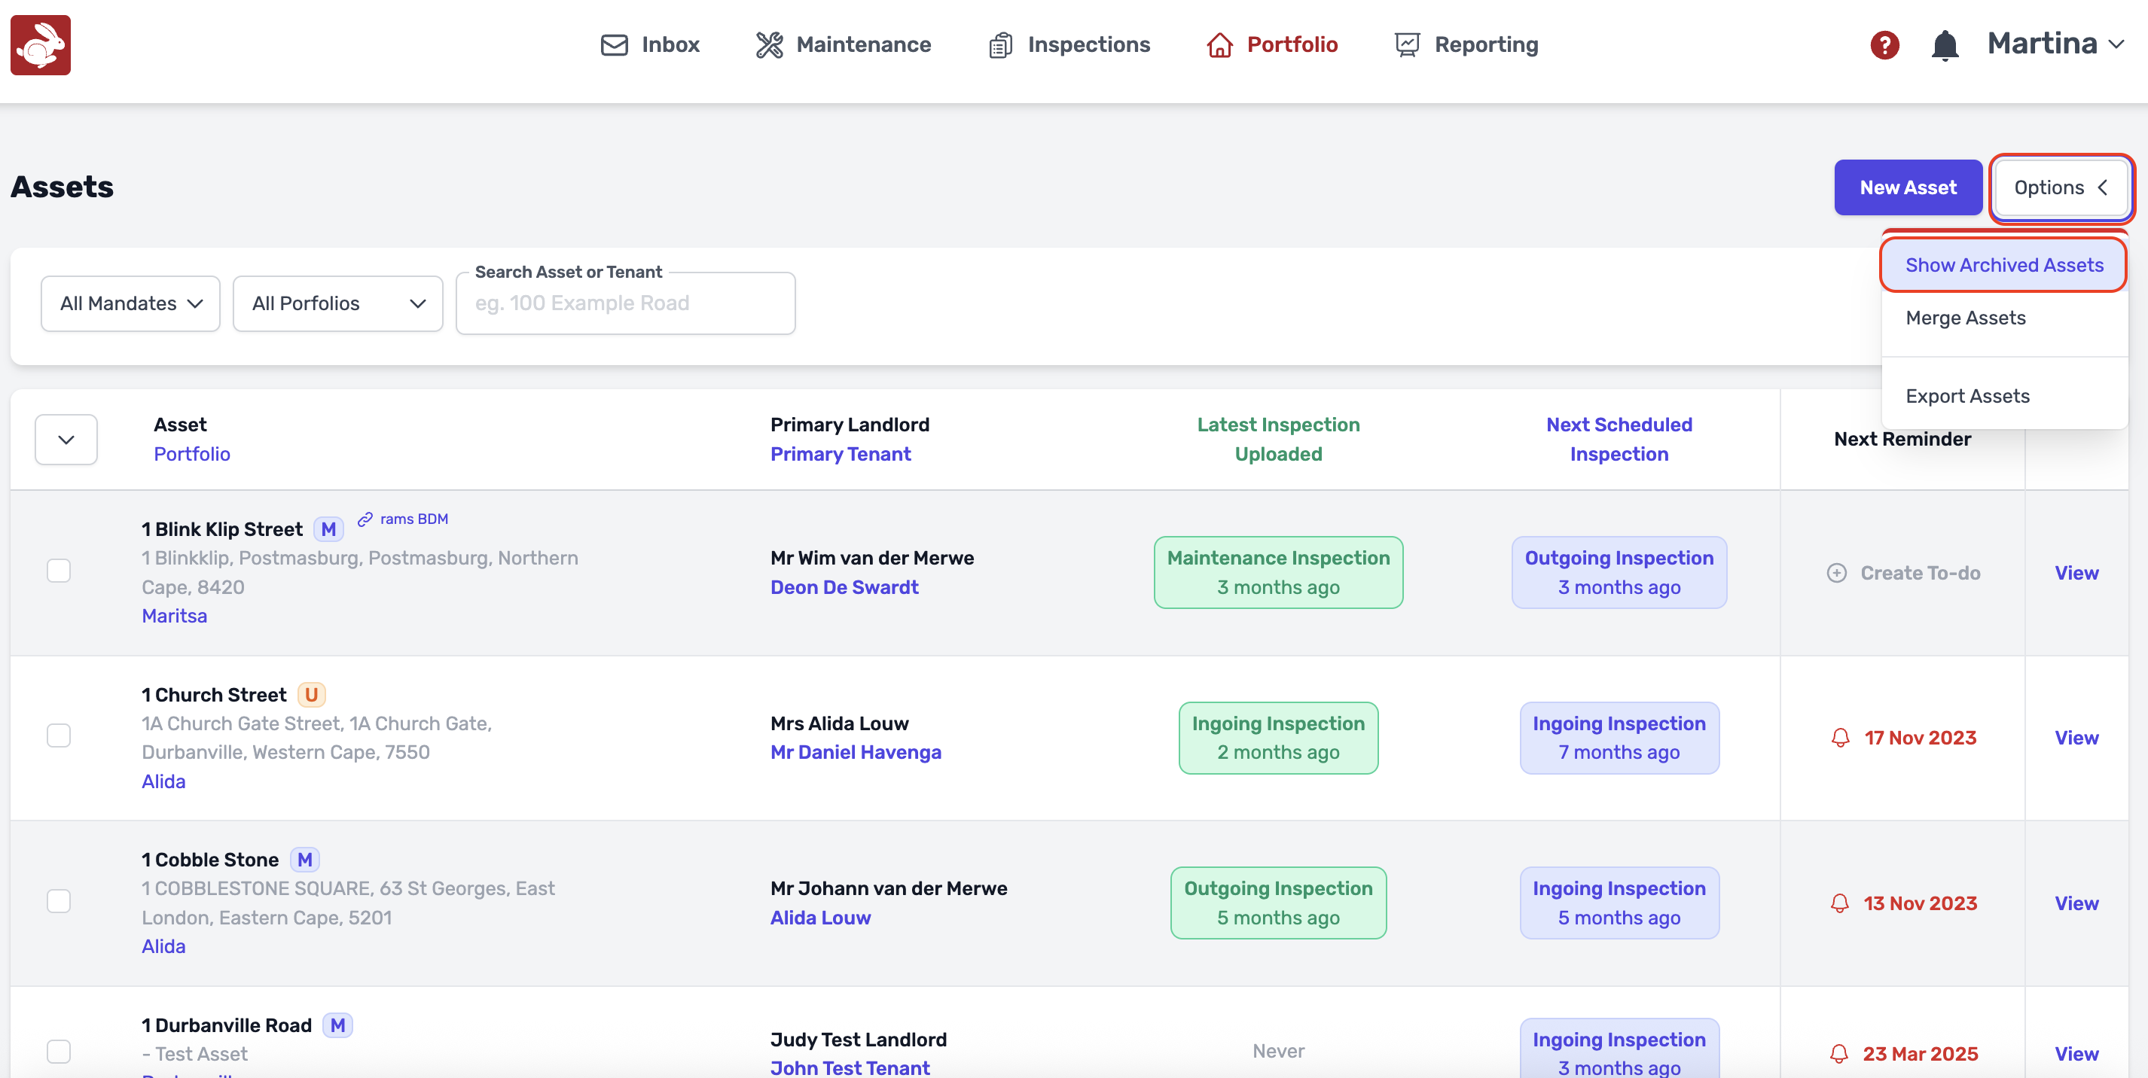This screenshot has height=1078, width=2148.
Task: Click the Reporting chart icon
Action: 1407,44
